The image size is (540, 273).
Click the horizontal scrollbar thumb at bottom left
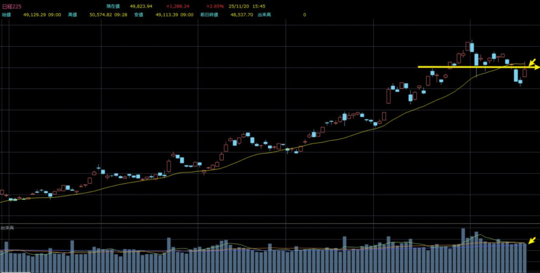(x=14, y=271)
